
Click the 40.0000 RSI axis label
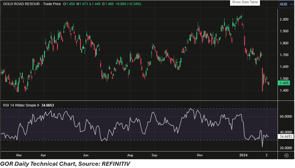point(286,132)
